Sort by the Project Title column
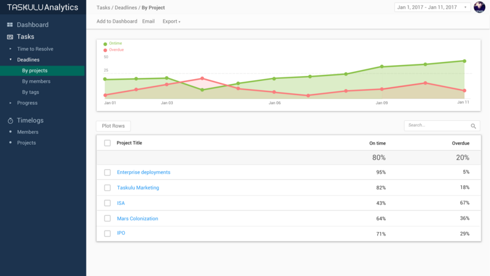Image resolution: width=490 pixels, height=276 pixels. [129, 143]
